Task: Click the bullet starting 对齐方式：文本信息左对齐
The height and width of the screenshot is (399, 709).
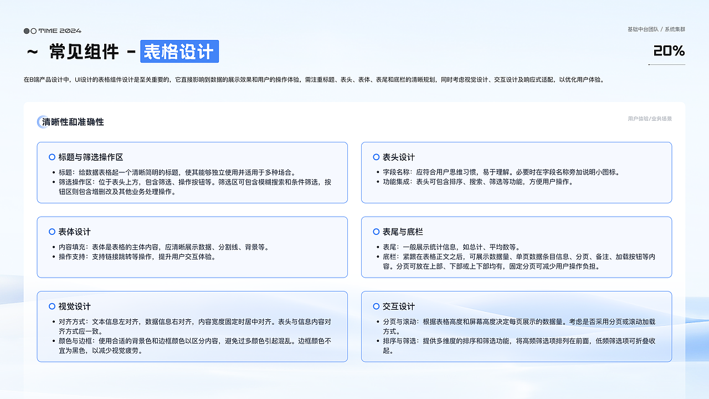Action: (x=192, y=326)
